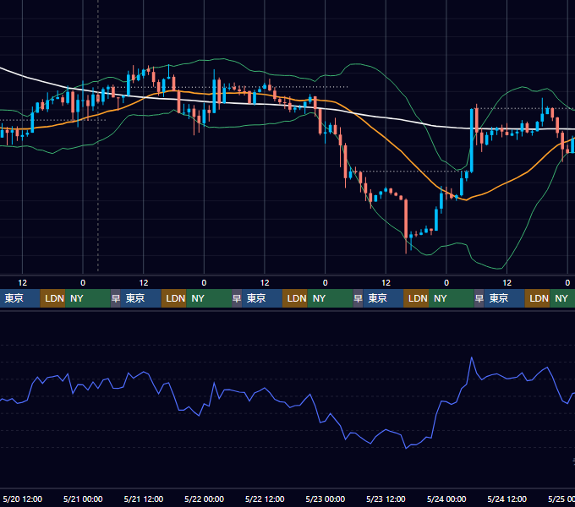
Task: Select the 東京 session block on 5/23
Action: (383, 298)
